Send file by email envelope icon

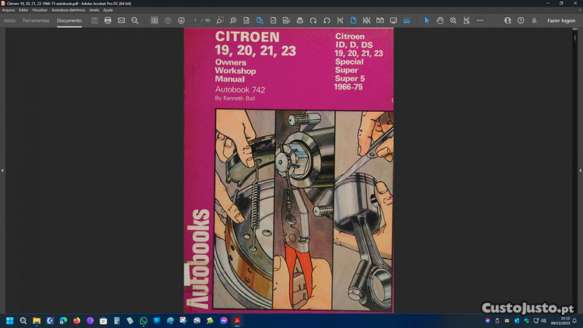point(121,20)
